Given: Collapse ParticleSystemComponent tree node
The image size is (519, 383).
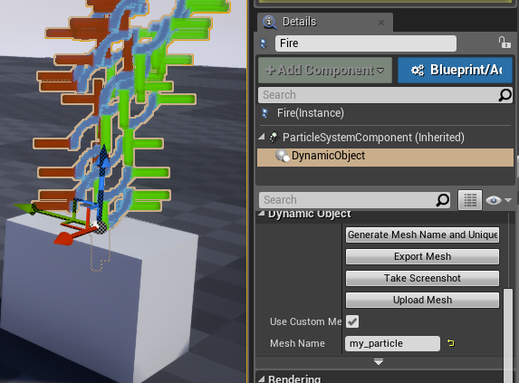Looking at the screenshot, I should click(262, 137).
